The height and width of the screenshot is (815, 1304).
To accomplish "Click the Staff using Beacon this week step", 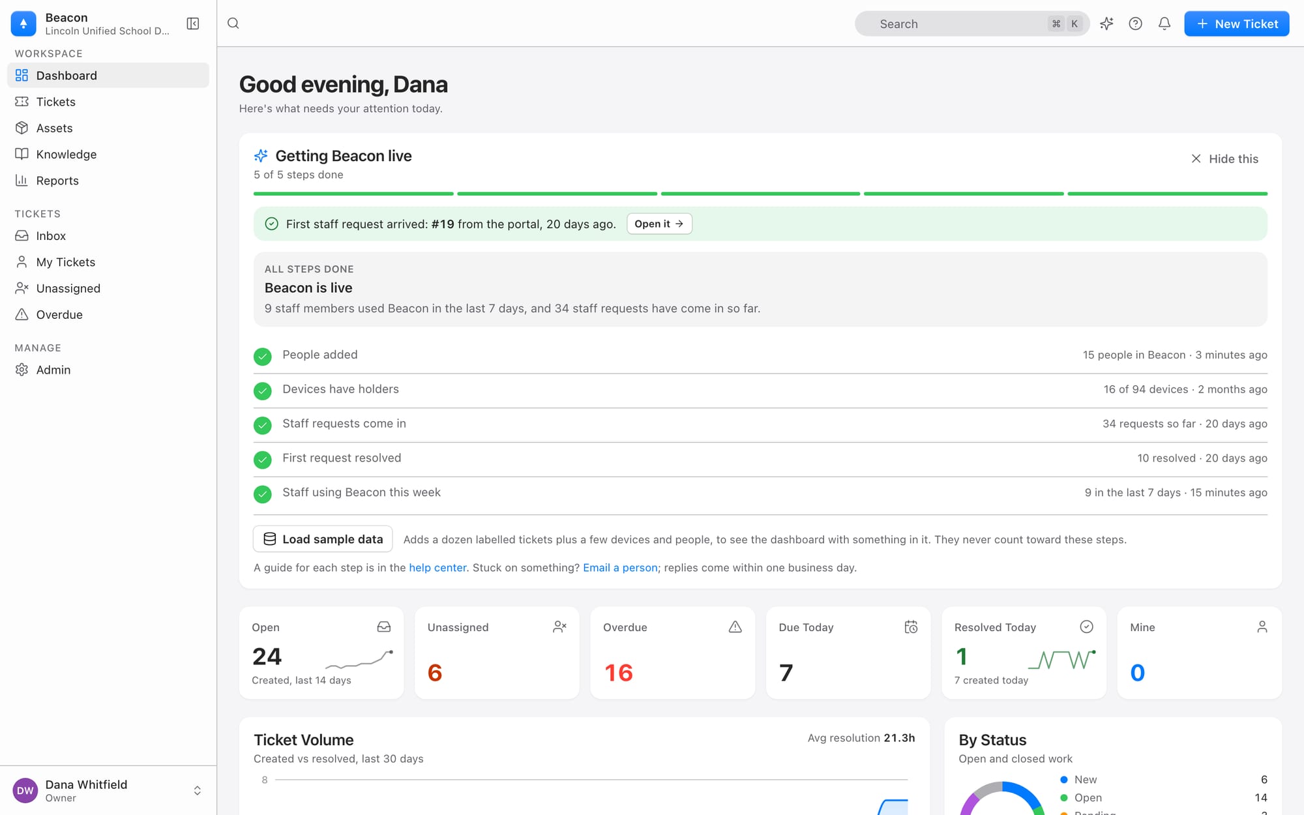I will click(760, 494).
